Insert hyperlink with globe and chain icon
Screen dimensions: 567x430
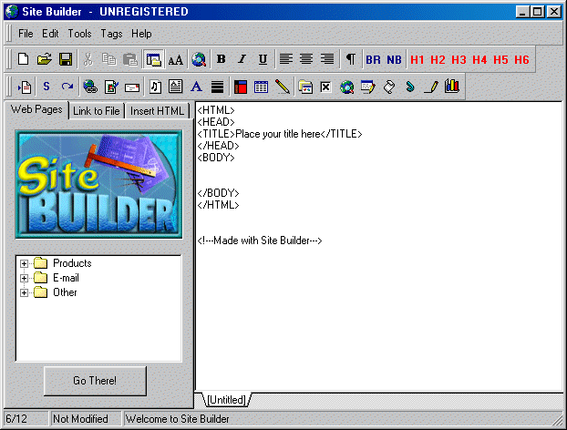point(90,87)
